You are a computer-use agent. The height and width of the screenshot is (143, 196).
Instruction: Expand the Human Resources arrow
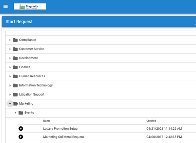(10, 76)
